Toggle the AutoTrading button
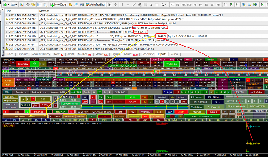The image size is (268, 157). coord(95,5)
